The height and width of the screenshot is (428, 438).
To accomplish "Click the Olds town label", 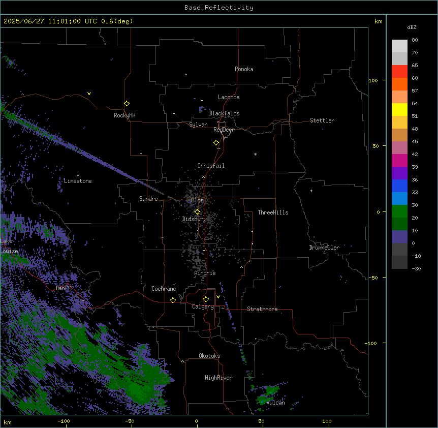I will pyautogui.click(x=197, y=200).
